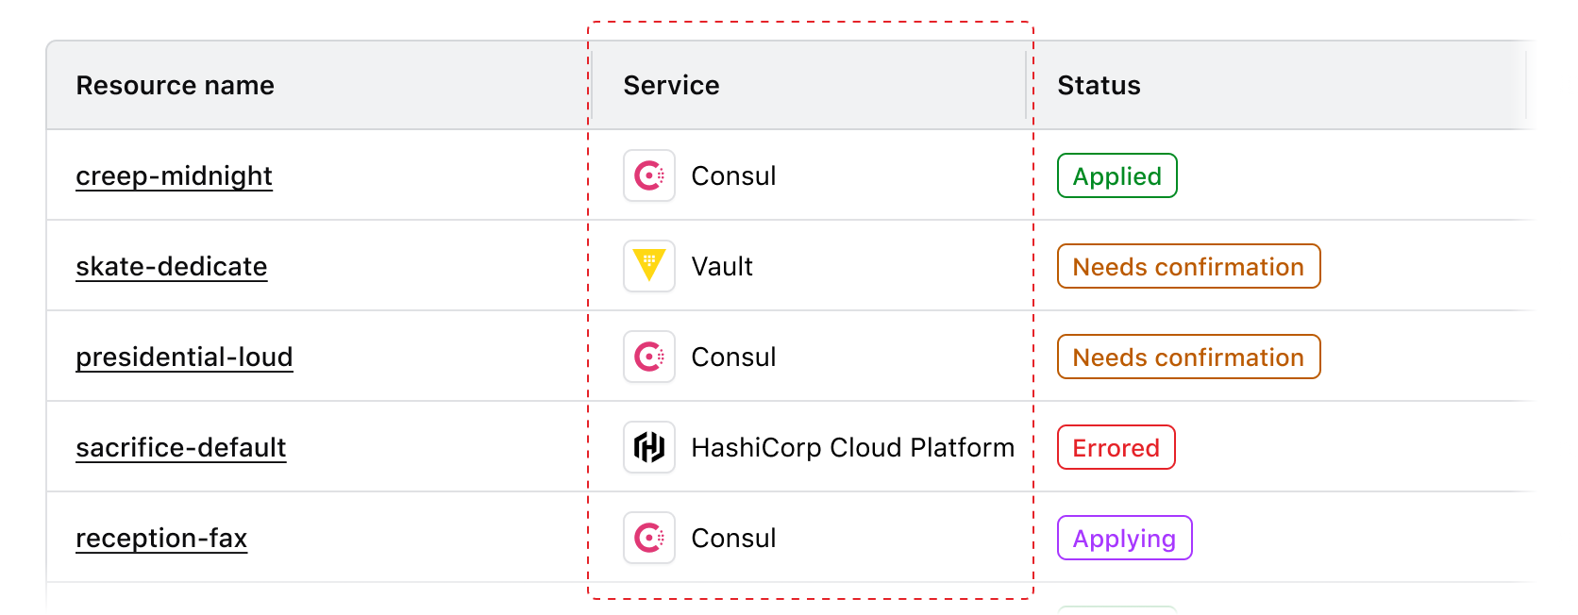Click the Status column header
Viewport: 1578px width, 615px height.
tap(1099, 86)
